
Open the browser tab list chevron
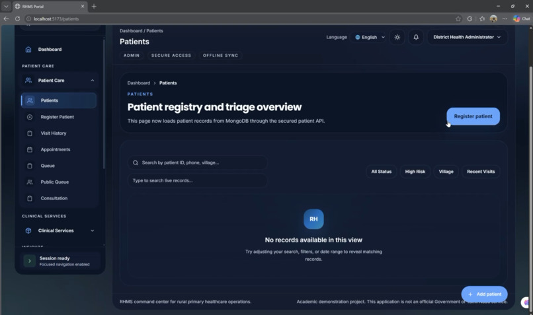click(6, 7)
